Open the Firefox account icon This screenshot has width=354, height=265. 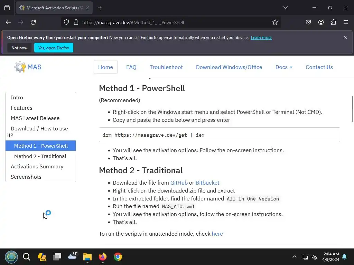(x=321, y=22)
